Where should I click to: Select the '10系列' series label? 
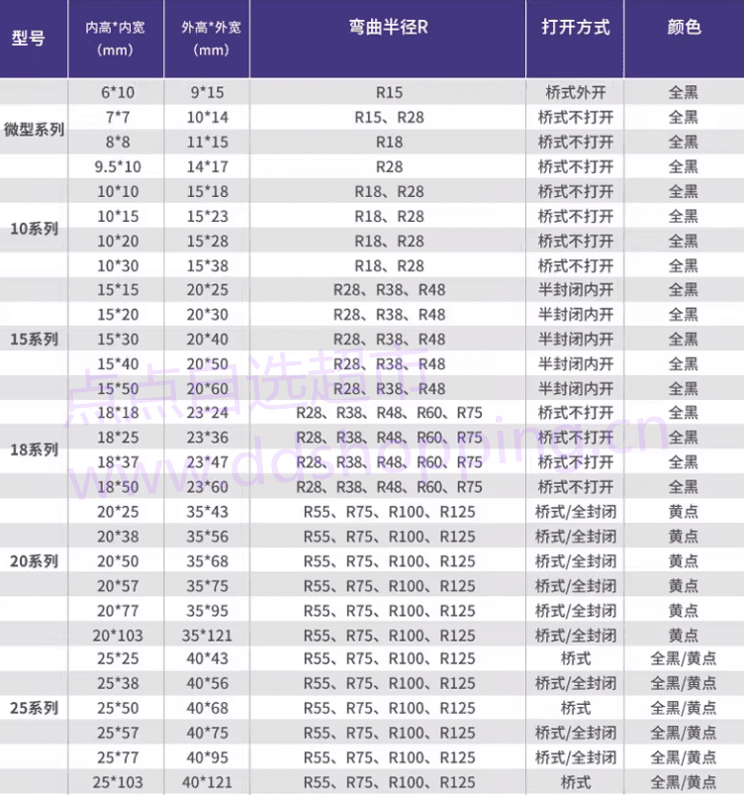pos(34,229)
